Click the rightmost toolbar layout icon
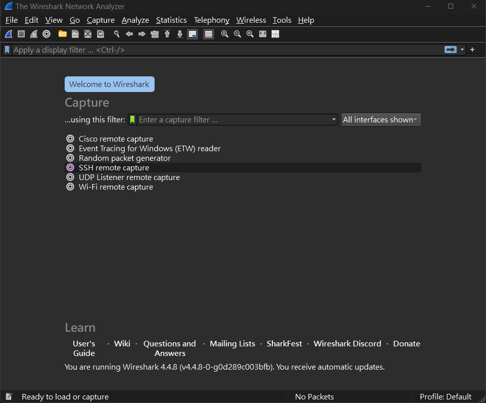The height and width of the screenshot is (403, 486). pyautogui.click(x=275, y=34)
